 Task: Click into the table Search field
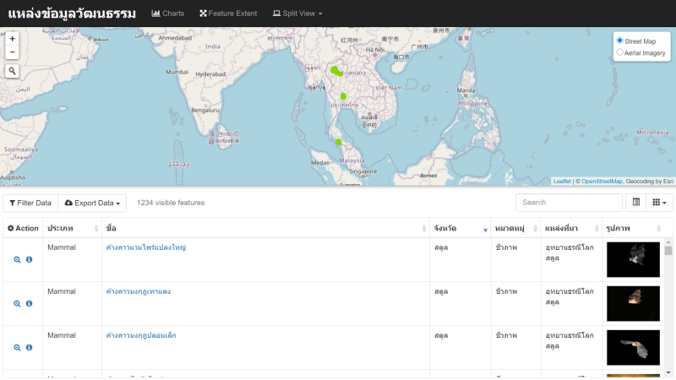click(x=568, y=203)
